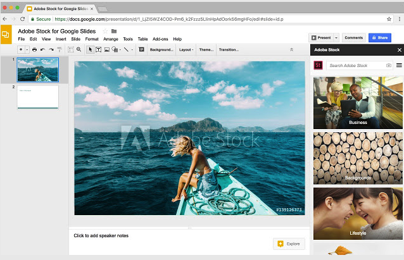The image size is (404, 260).
Task: Open the Edit menu
Action: point(33,39)
